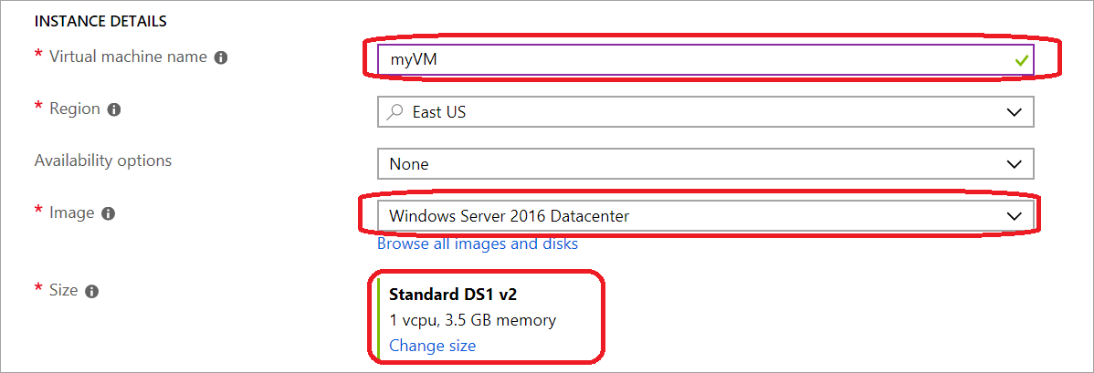Click the info icon next to Region
Viewport: 1094px width, 373px height.
114,109
